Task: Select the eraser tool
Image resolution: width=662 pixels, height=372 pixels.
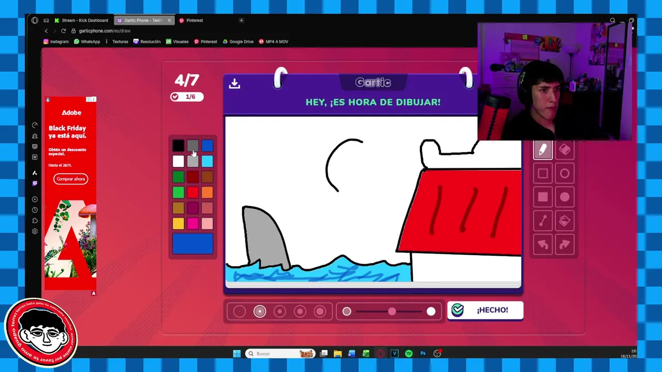Action: 564,150
